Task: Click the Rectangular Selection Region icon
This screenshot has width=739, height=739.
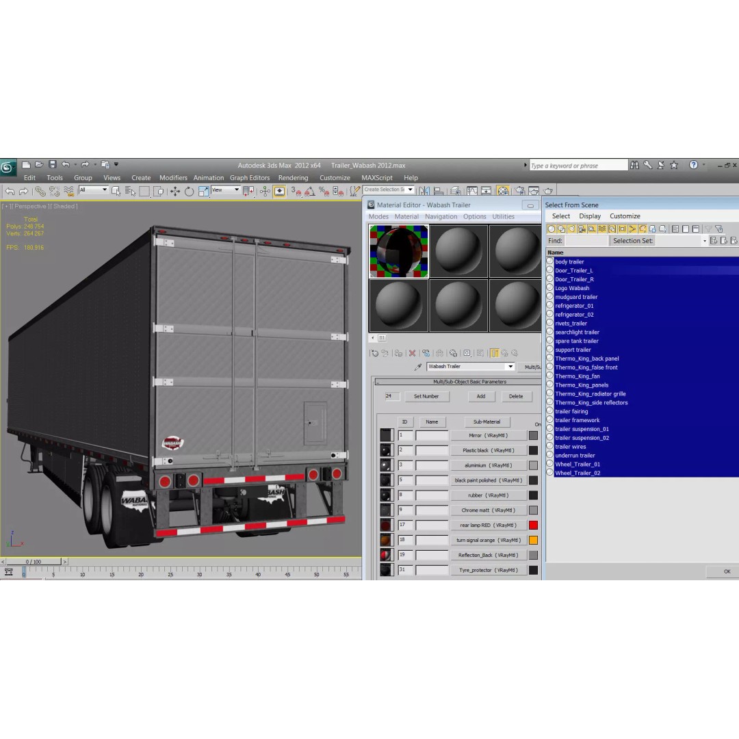Action: [144, 192]
